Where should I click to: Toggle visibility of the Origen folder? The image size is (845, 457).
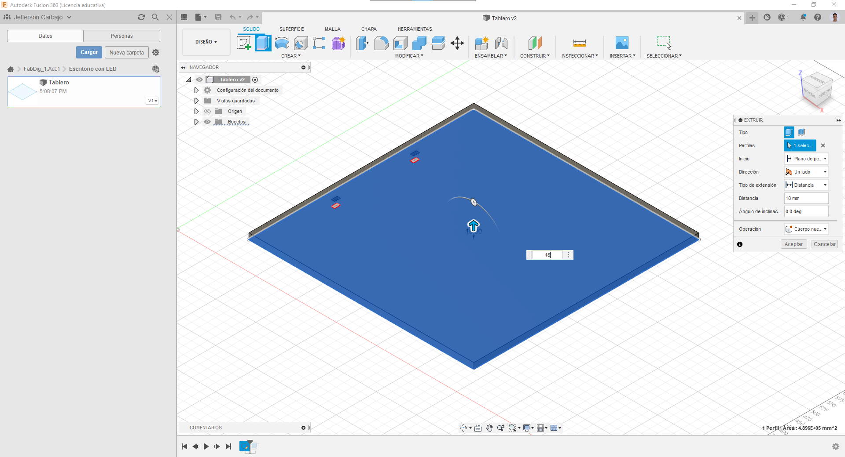point(207,111)
